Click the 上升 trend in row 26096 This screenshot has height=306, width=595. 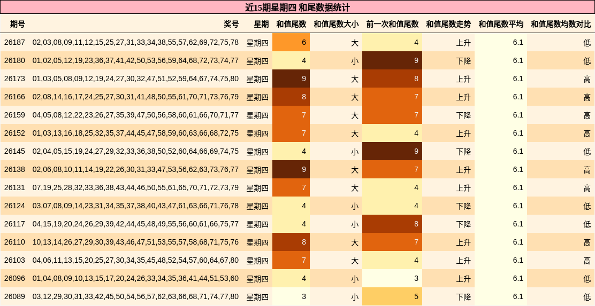(x=463, y=279)
